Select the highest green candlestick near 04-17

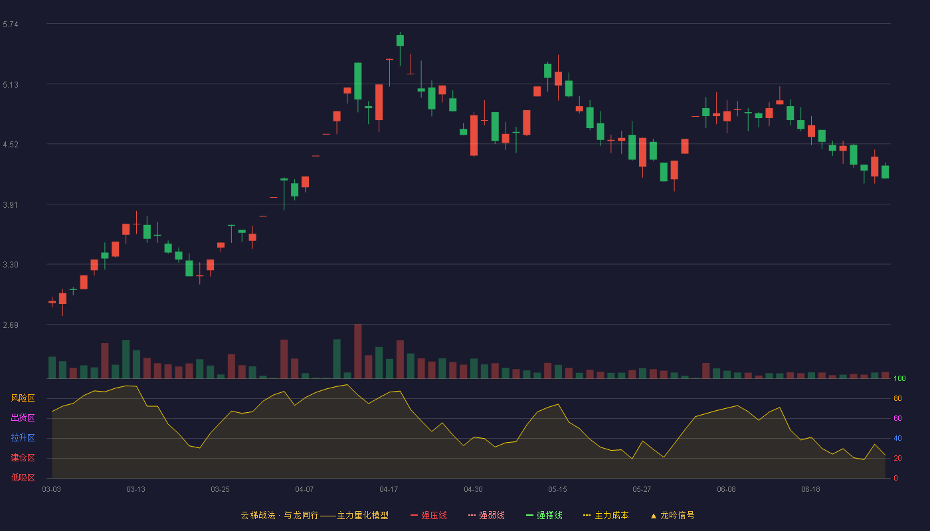400,40
